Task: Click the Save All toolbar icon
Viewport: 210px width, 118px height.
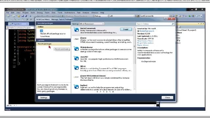Action: pyautogui.click(x=26, y=16)
